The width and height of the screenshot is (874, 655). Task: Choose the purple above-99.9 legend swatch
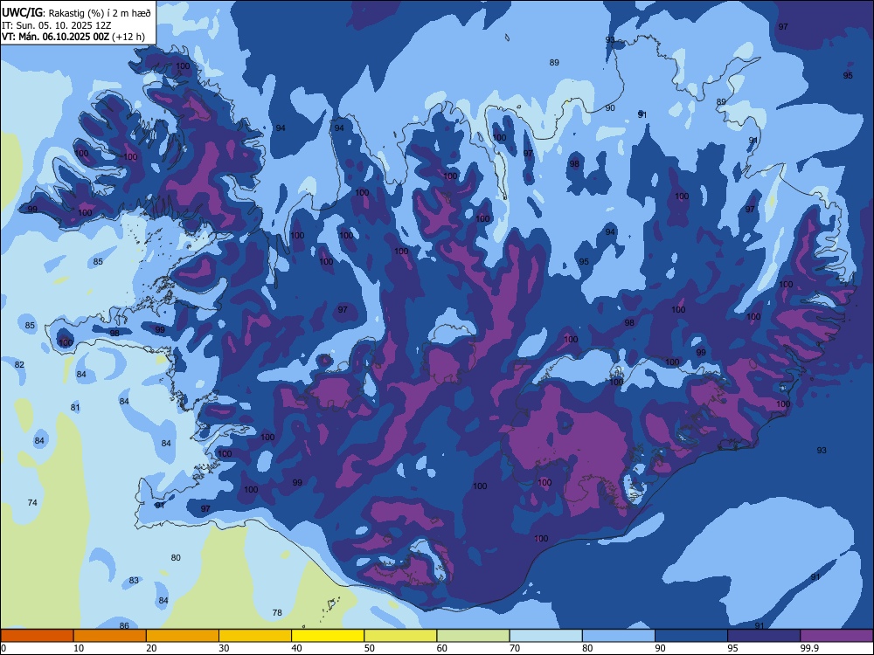coord(836,636)
